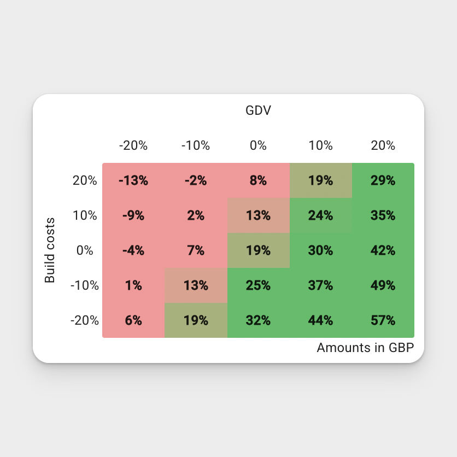Viewport: 457px width, 457px height.
Task: Click the 42% cell
Action: click(x=383, y=250)
